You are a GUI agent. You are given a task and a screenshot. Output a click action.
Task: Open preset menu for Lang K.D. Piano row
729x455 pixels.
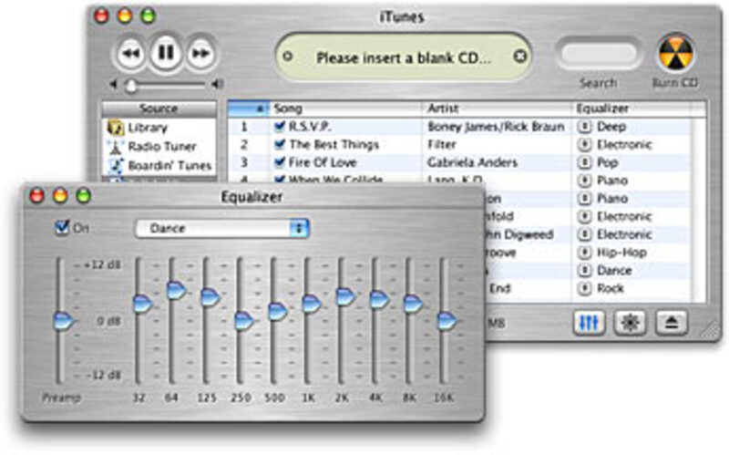click(584, 181)
